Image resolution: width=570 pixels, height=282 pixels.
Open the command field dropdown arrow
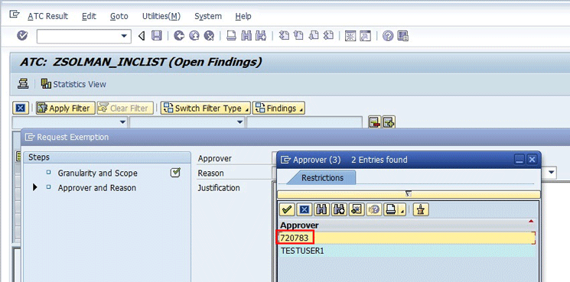(x=124, y=36)
